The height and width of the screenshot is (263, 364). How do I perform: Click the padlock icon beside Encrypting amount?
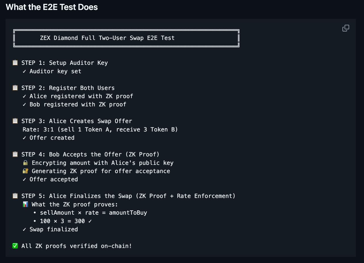(x=25, y=163)
